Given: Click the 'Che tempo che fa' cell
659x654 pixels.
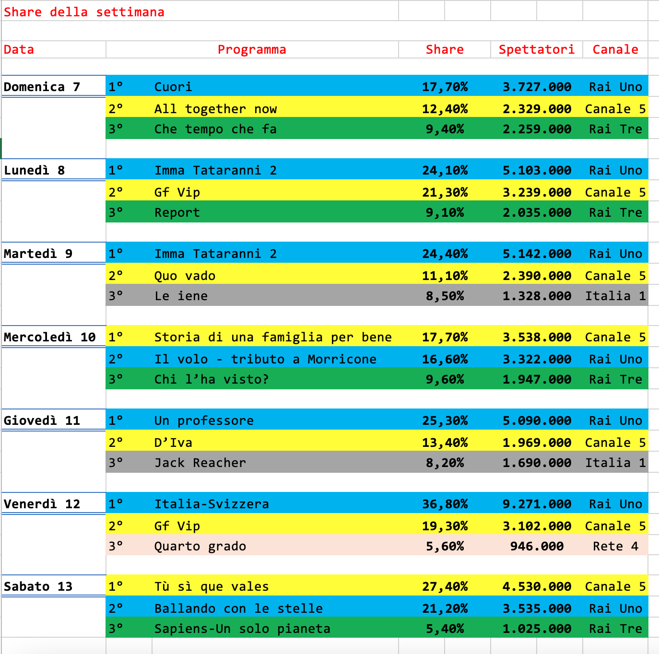Looking at the screenshot, I should [x=215, y=129].
